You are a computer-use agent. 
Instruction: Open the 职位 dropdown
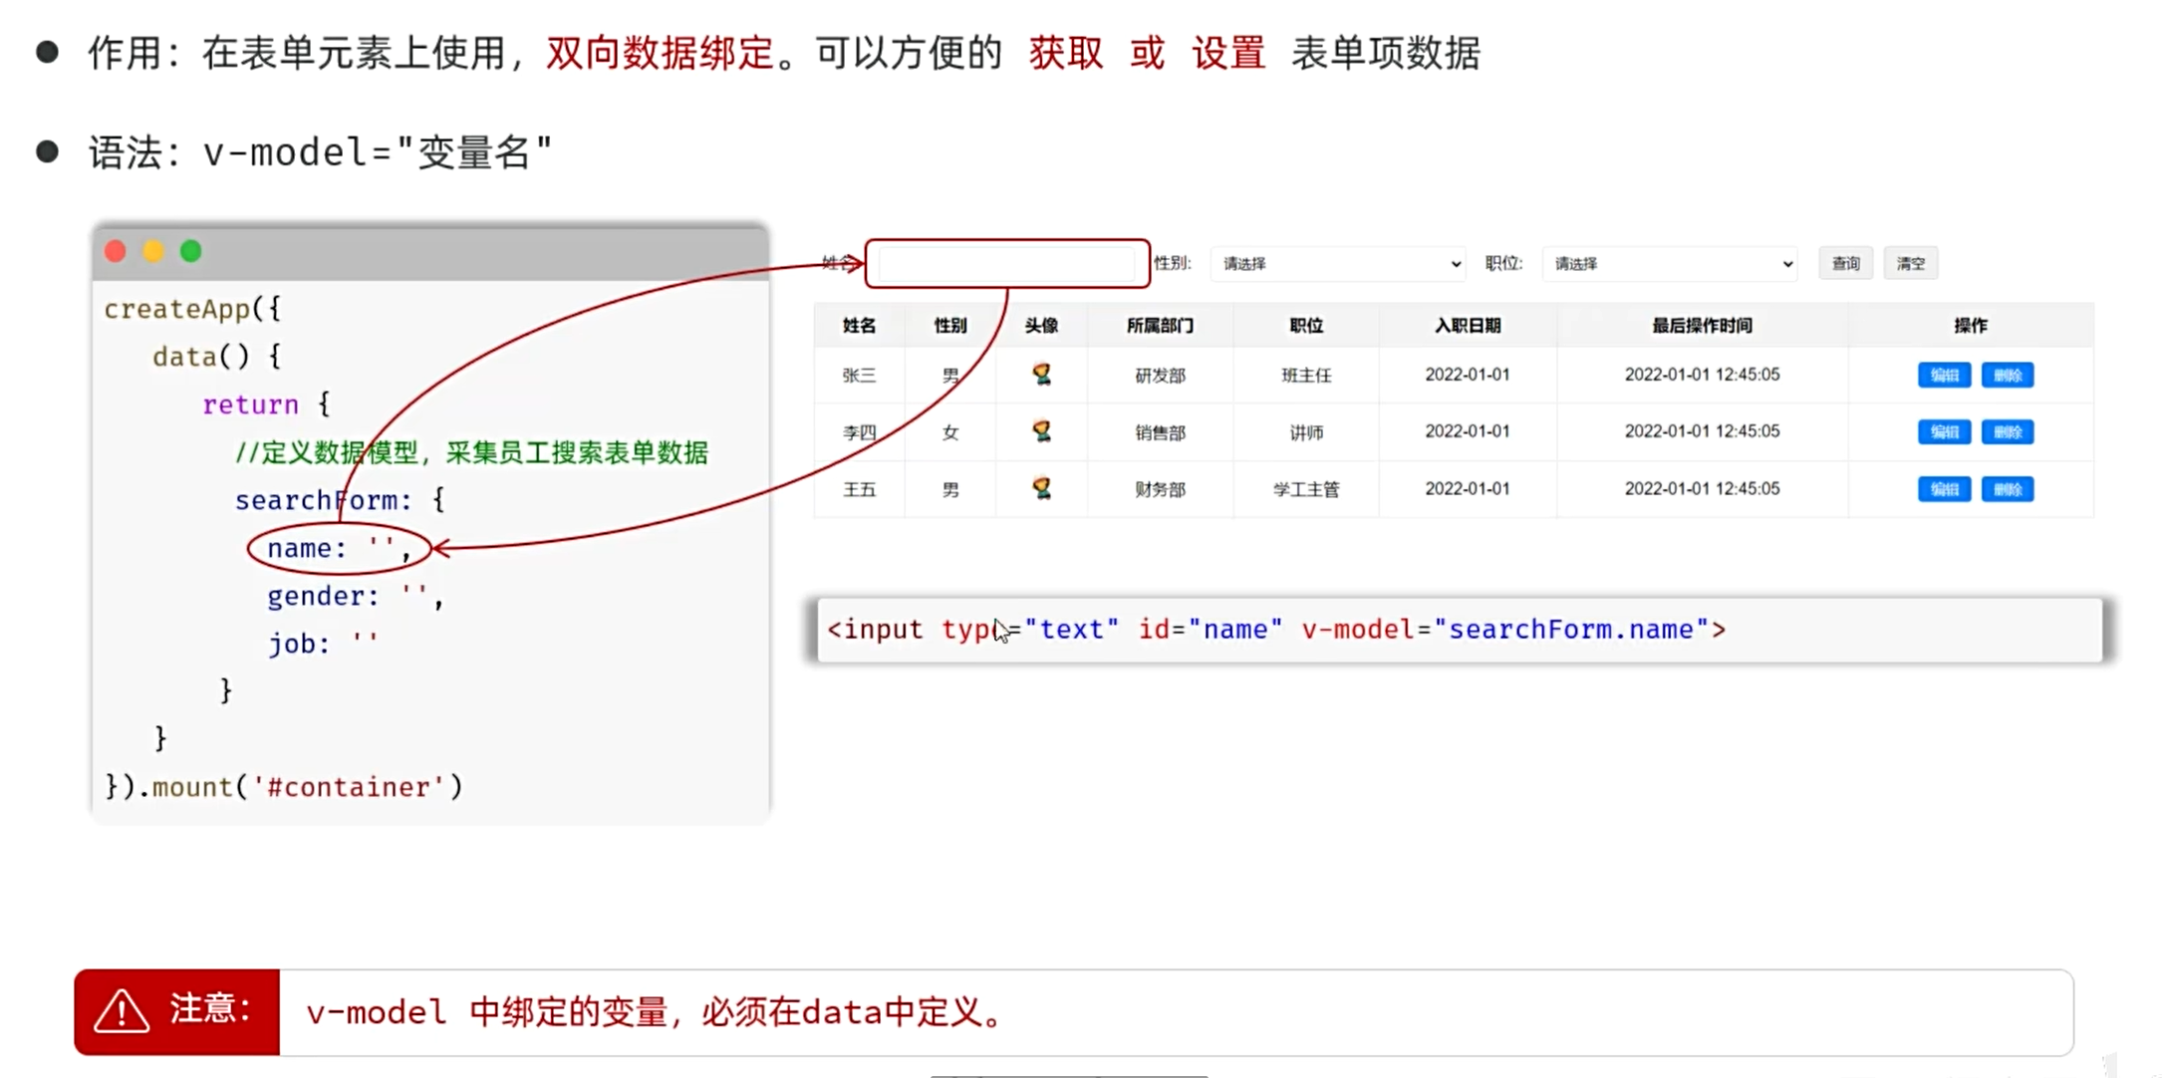(1670, 264)
